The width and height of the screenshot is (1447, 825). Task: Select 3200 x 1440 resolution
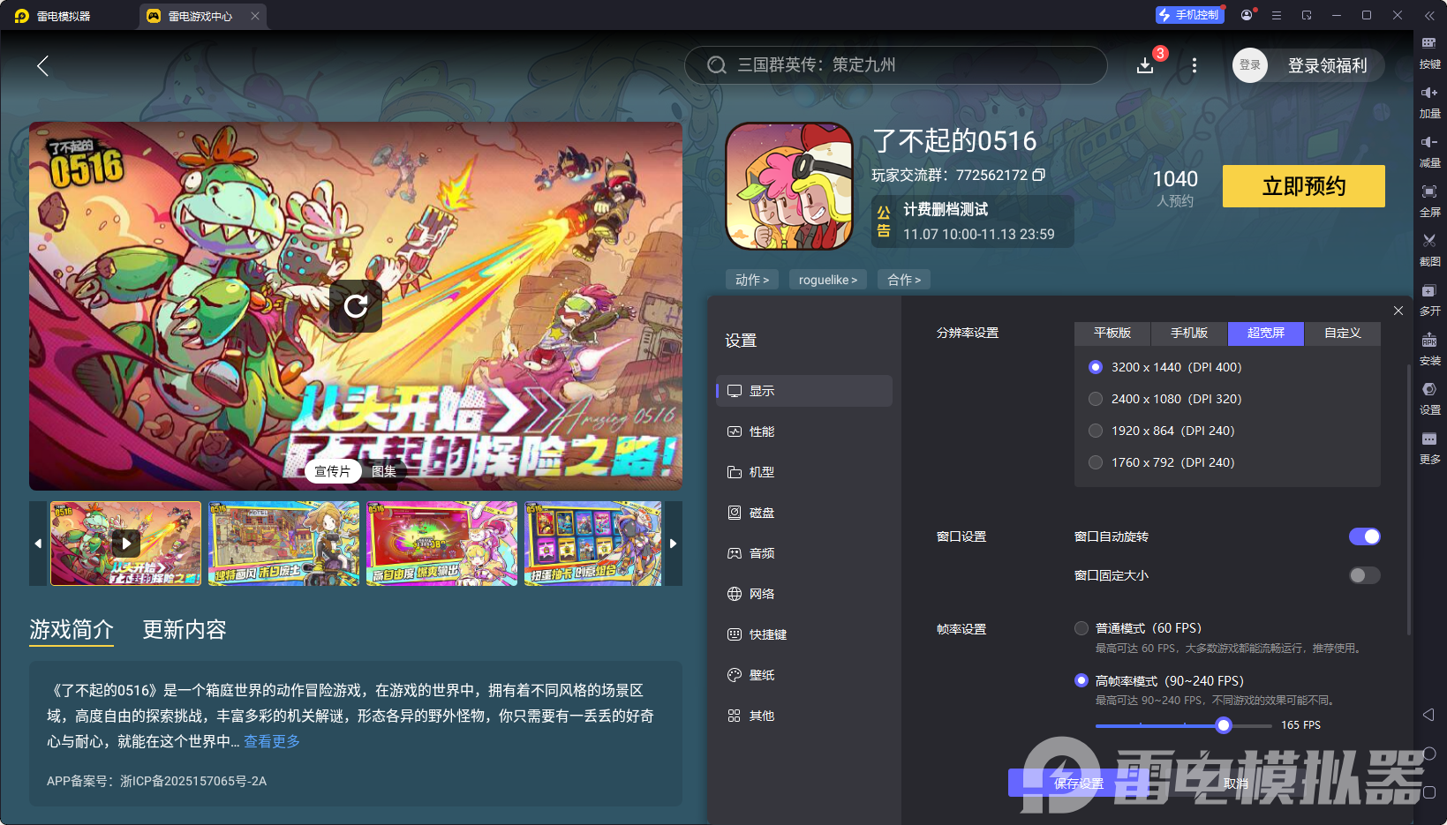[x=1096, y=367]
